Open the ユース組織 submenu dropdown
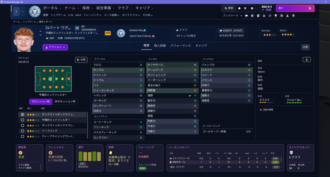The image size is (330, 177). [112, 15]
